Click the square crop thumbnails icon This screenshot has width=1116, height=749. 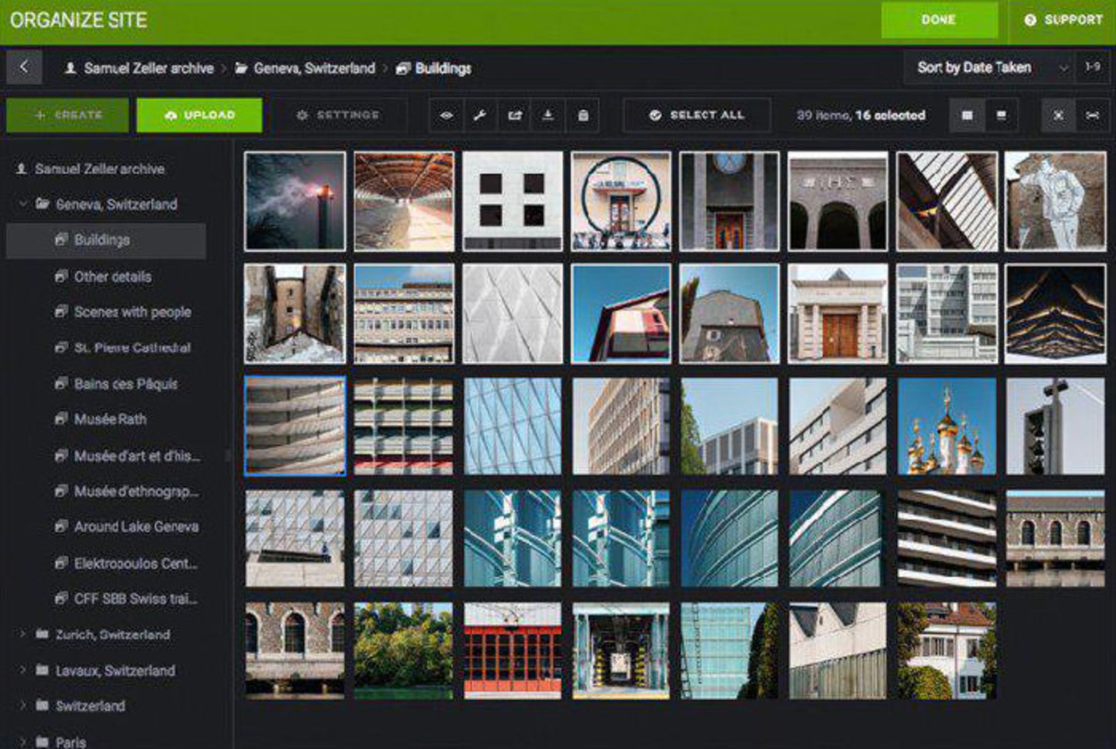pos(1058,116)
